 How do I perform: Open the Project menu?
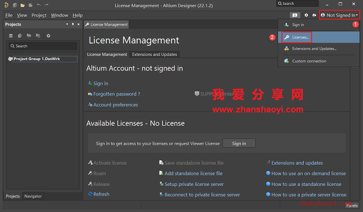[x=39, y=15]
